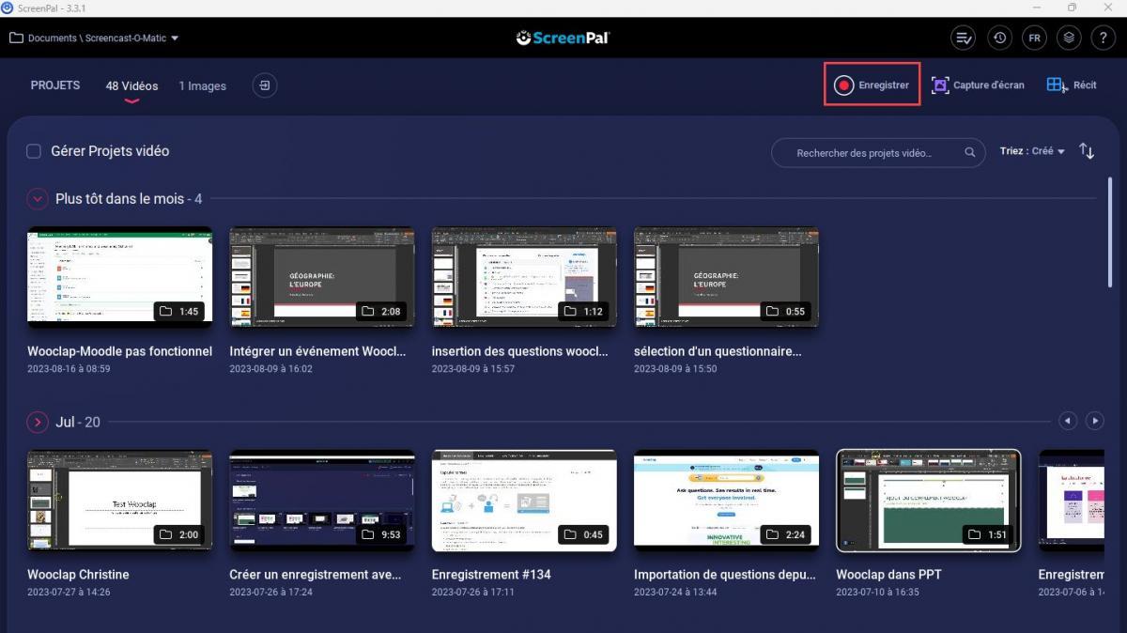
Task: Click the date 2023-08-16 à 08:59
Action: (69, 369)
